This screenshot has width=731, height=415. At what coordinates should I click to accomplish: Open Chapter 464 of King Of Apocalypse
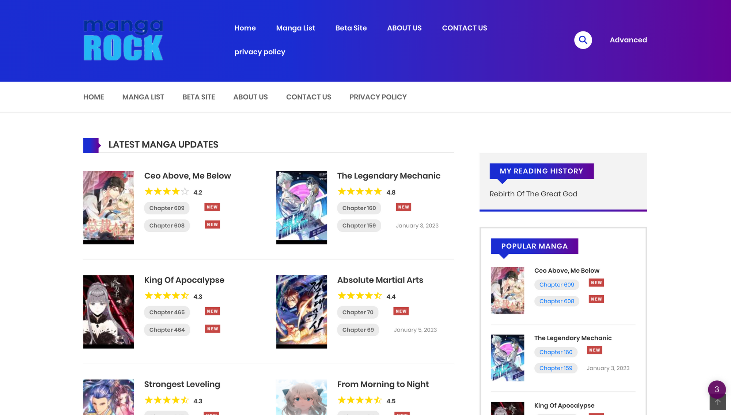[x=167, y=330]
